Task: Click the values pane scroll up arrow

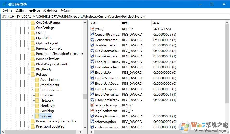Action: pos(227,22)
